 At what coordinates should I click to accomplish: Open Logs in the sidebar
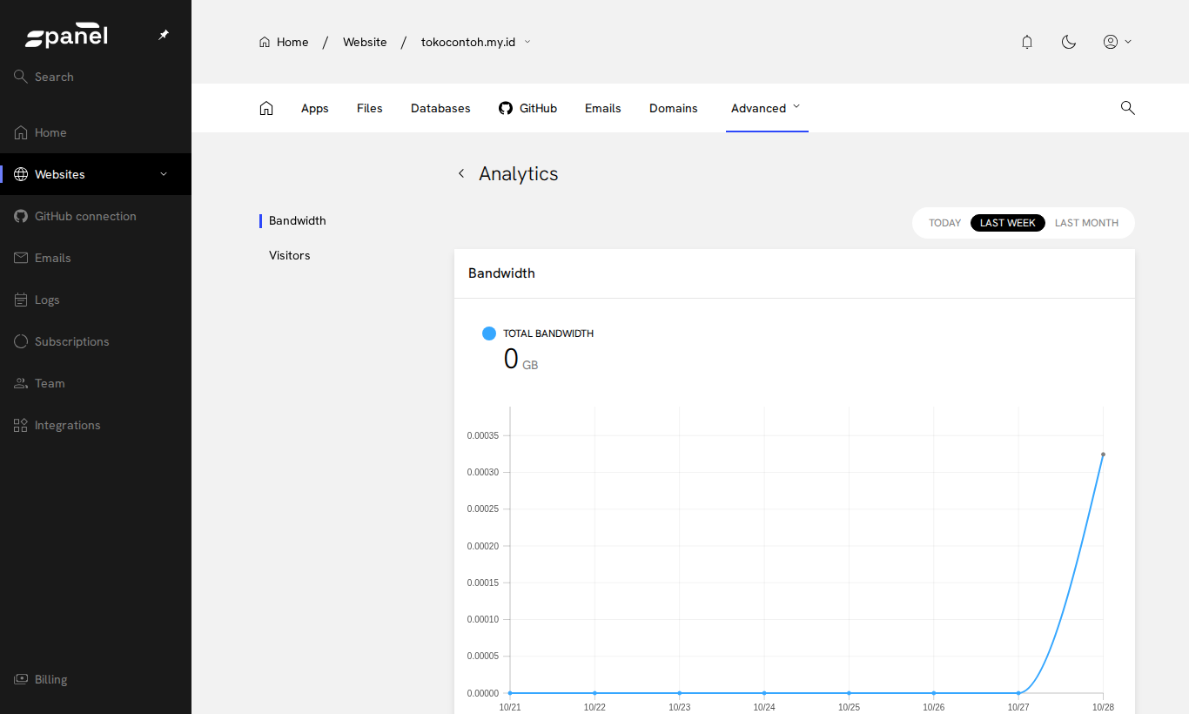click(96, 300)
